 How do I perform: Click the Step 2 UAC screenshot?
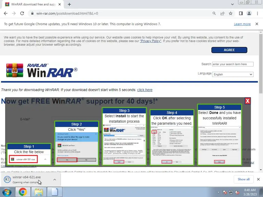(x=77, y=143)
